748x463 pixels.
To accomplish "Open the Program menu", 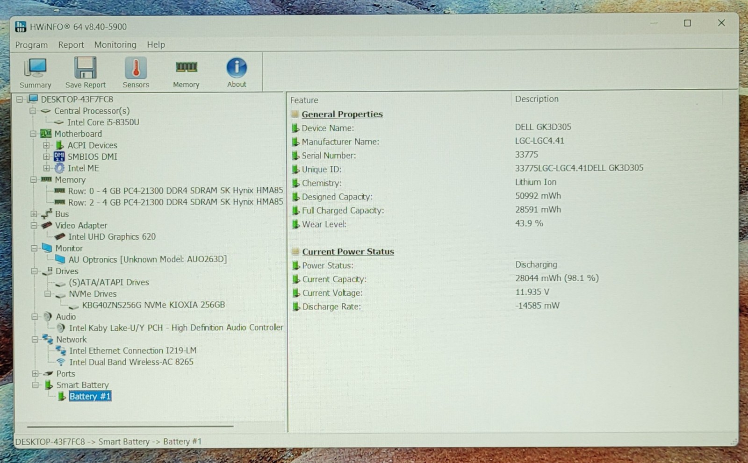I will coord(31,45).
